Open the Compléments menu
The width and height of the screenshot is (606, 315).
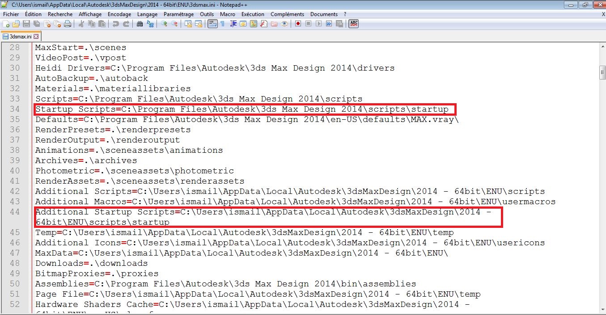coord(287,14)
